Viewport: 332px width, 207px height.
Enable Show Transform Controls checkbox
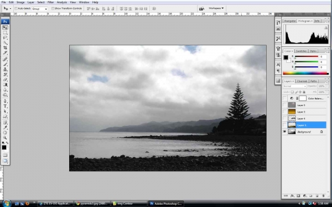[x=53, y=8]
